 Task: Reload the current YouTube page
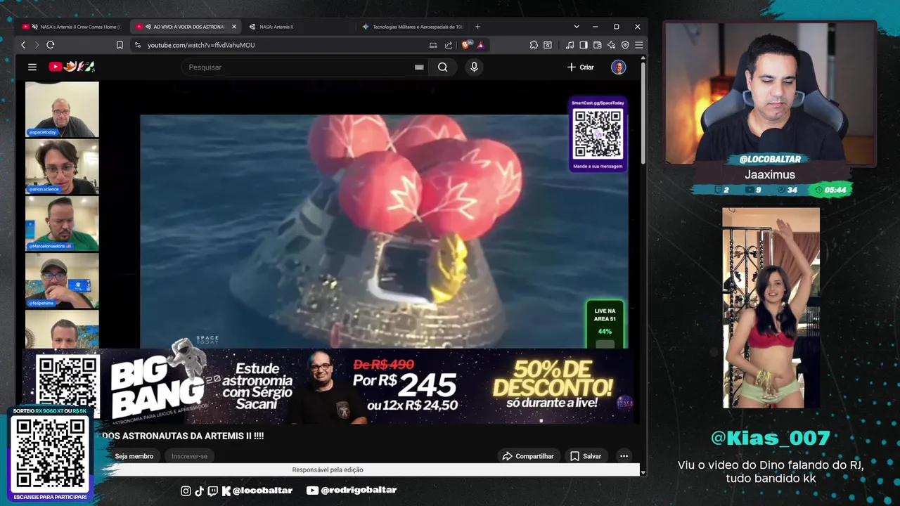click(51, 45)
